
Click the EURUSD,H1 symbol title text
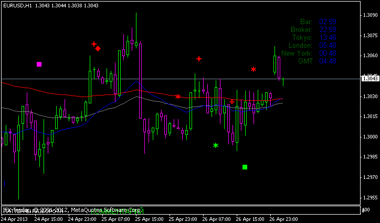[x=16, y=5]
